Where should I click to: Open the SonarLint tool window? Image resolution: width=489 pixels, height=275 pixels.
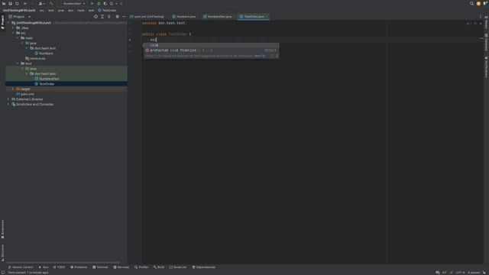[178, 267]
